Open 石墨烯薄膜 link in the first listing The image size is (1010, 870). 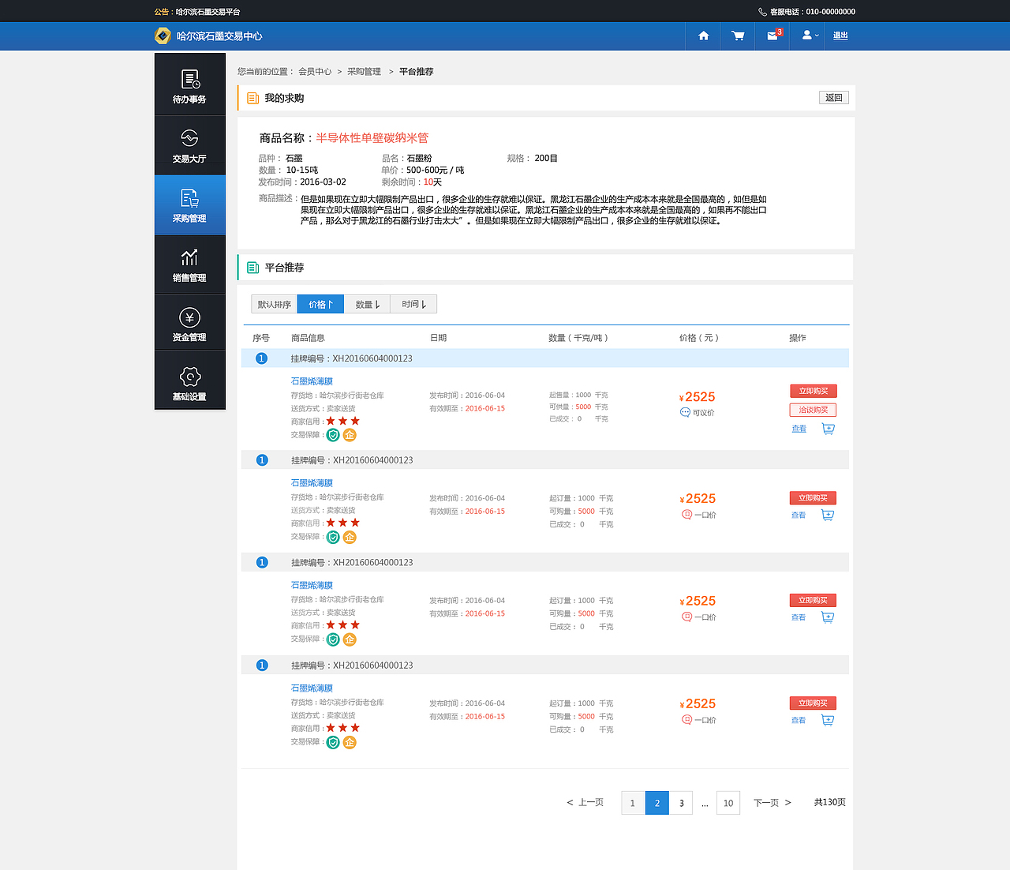coord(312,381)
